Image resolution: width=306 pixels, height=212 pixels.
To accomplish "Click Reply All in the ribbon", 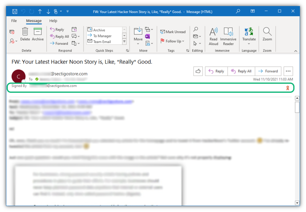I will tap(59, 36).
